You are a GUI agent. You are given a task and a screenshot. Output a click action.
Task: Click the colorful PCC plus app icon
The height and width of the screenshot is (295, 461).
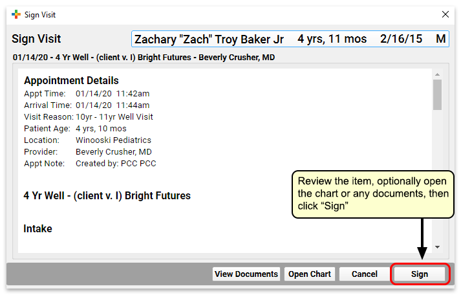[16, 14]
